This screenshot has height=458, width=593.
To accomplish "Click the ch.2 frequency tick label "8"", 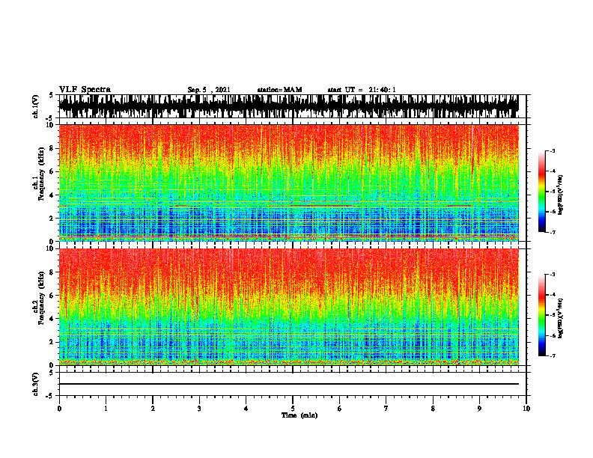I will (52, 272).
